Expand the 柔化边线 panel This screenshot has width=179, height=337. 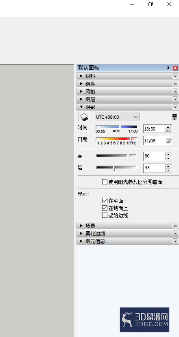click(81, 233)
